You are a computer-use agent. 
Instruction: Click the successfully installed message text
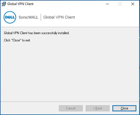pos(37,33)
